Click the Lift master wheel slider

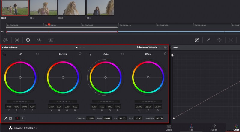tap(20, 101)
